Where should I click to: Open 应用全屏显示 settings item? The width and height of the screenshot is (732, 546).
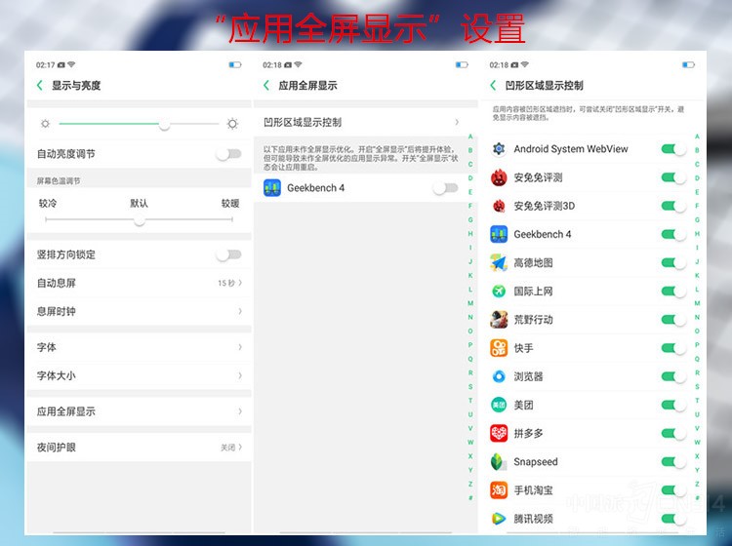pyautogui.click(x=138, y=411)
